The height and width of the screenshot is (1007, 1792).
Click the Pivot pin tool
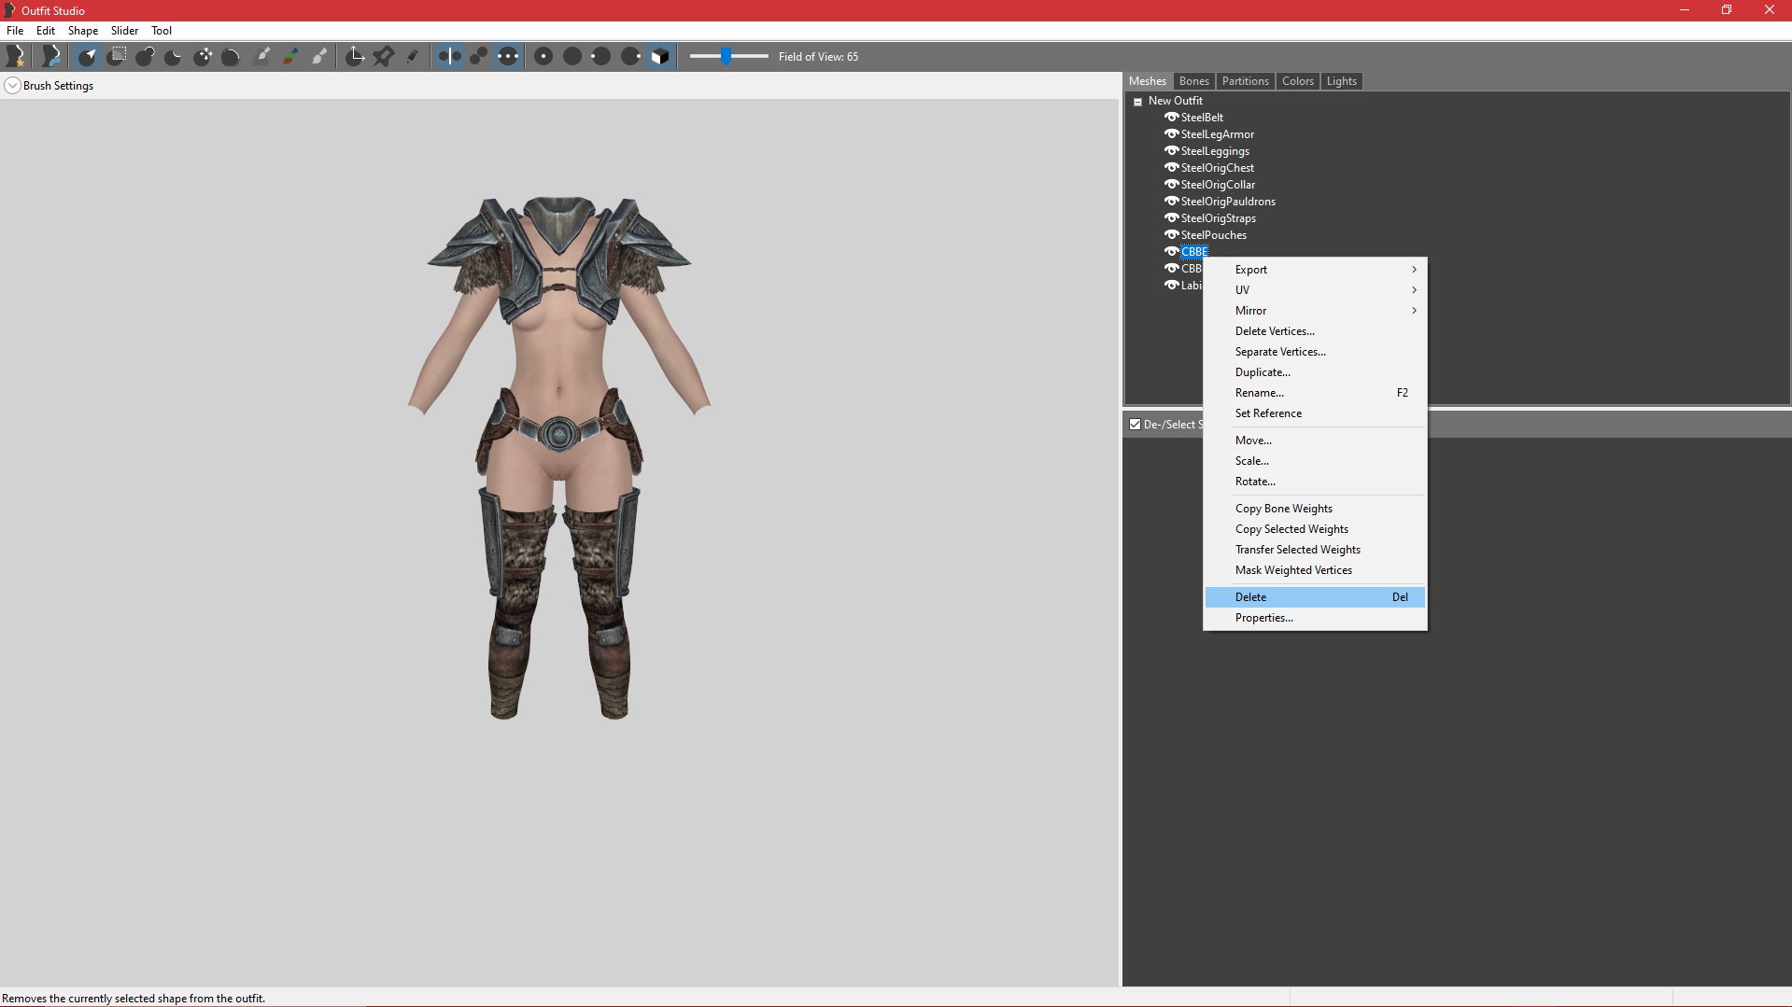(384, 56)
